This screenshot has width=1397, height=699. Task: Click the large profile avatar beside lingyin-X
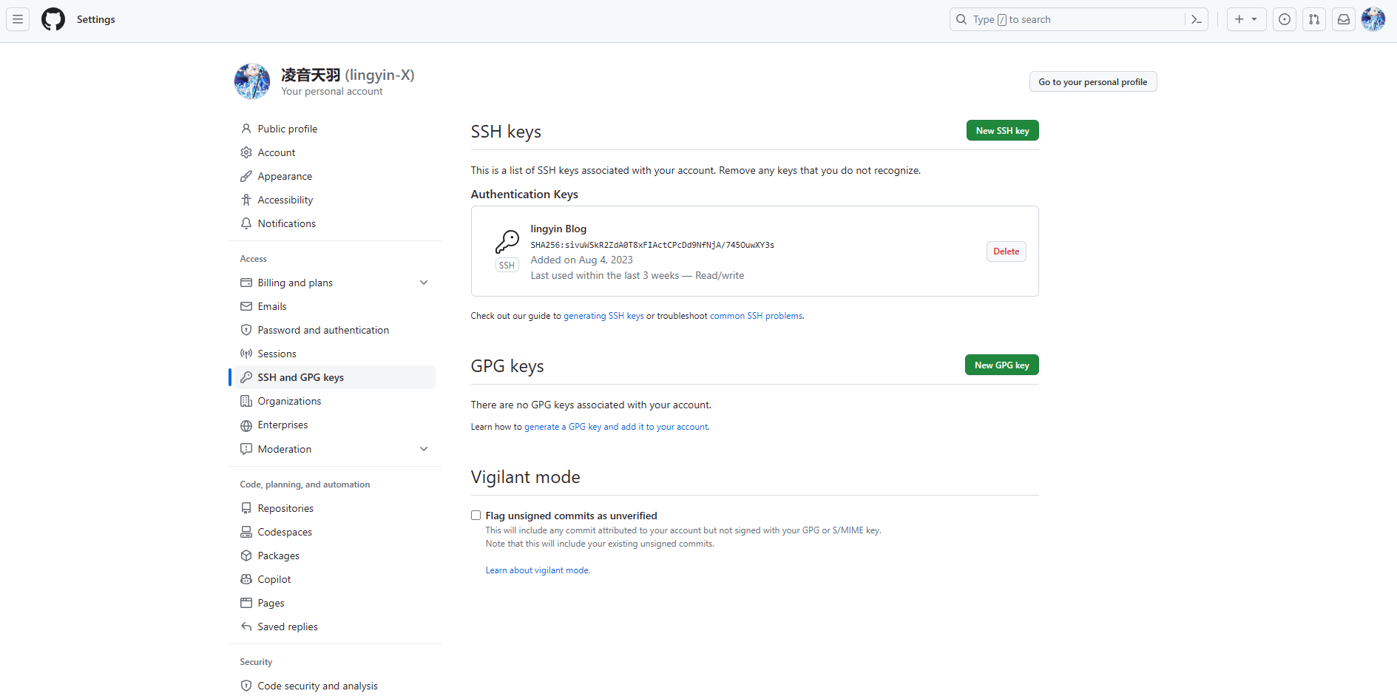coord(252,81)
